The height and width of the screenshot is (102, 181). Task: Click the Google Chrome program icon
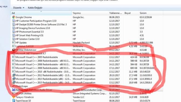coord(14,17)
